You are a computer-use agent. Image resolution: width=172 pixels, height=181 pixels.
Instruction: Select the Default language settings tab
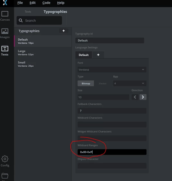[84, 55]
